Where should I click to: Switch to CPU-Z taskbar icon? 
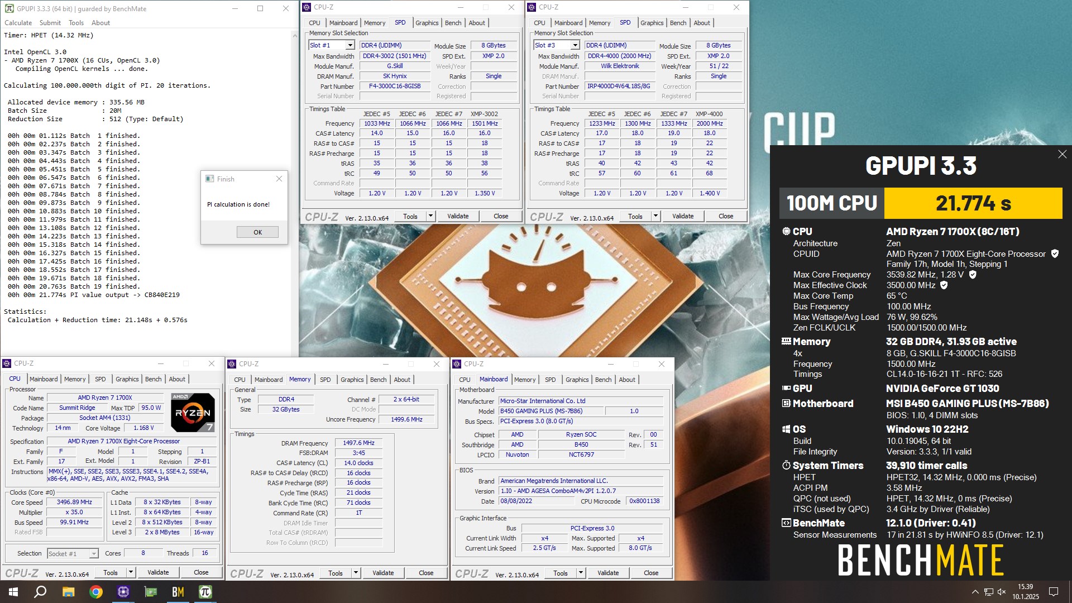click(123, 592)
